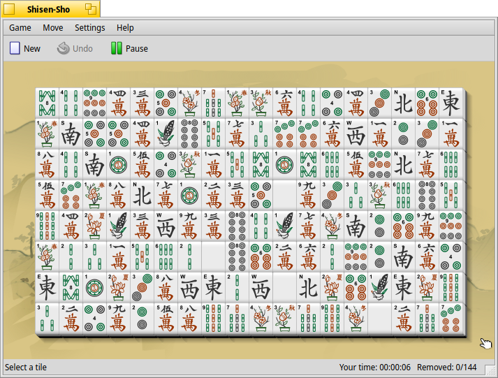Choose the 7 bamboo tile in top row
This screenshot has width=498, height=378.
click(214, 103)
